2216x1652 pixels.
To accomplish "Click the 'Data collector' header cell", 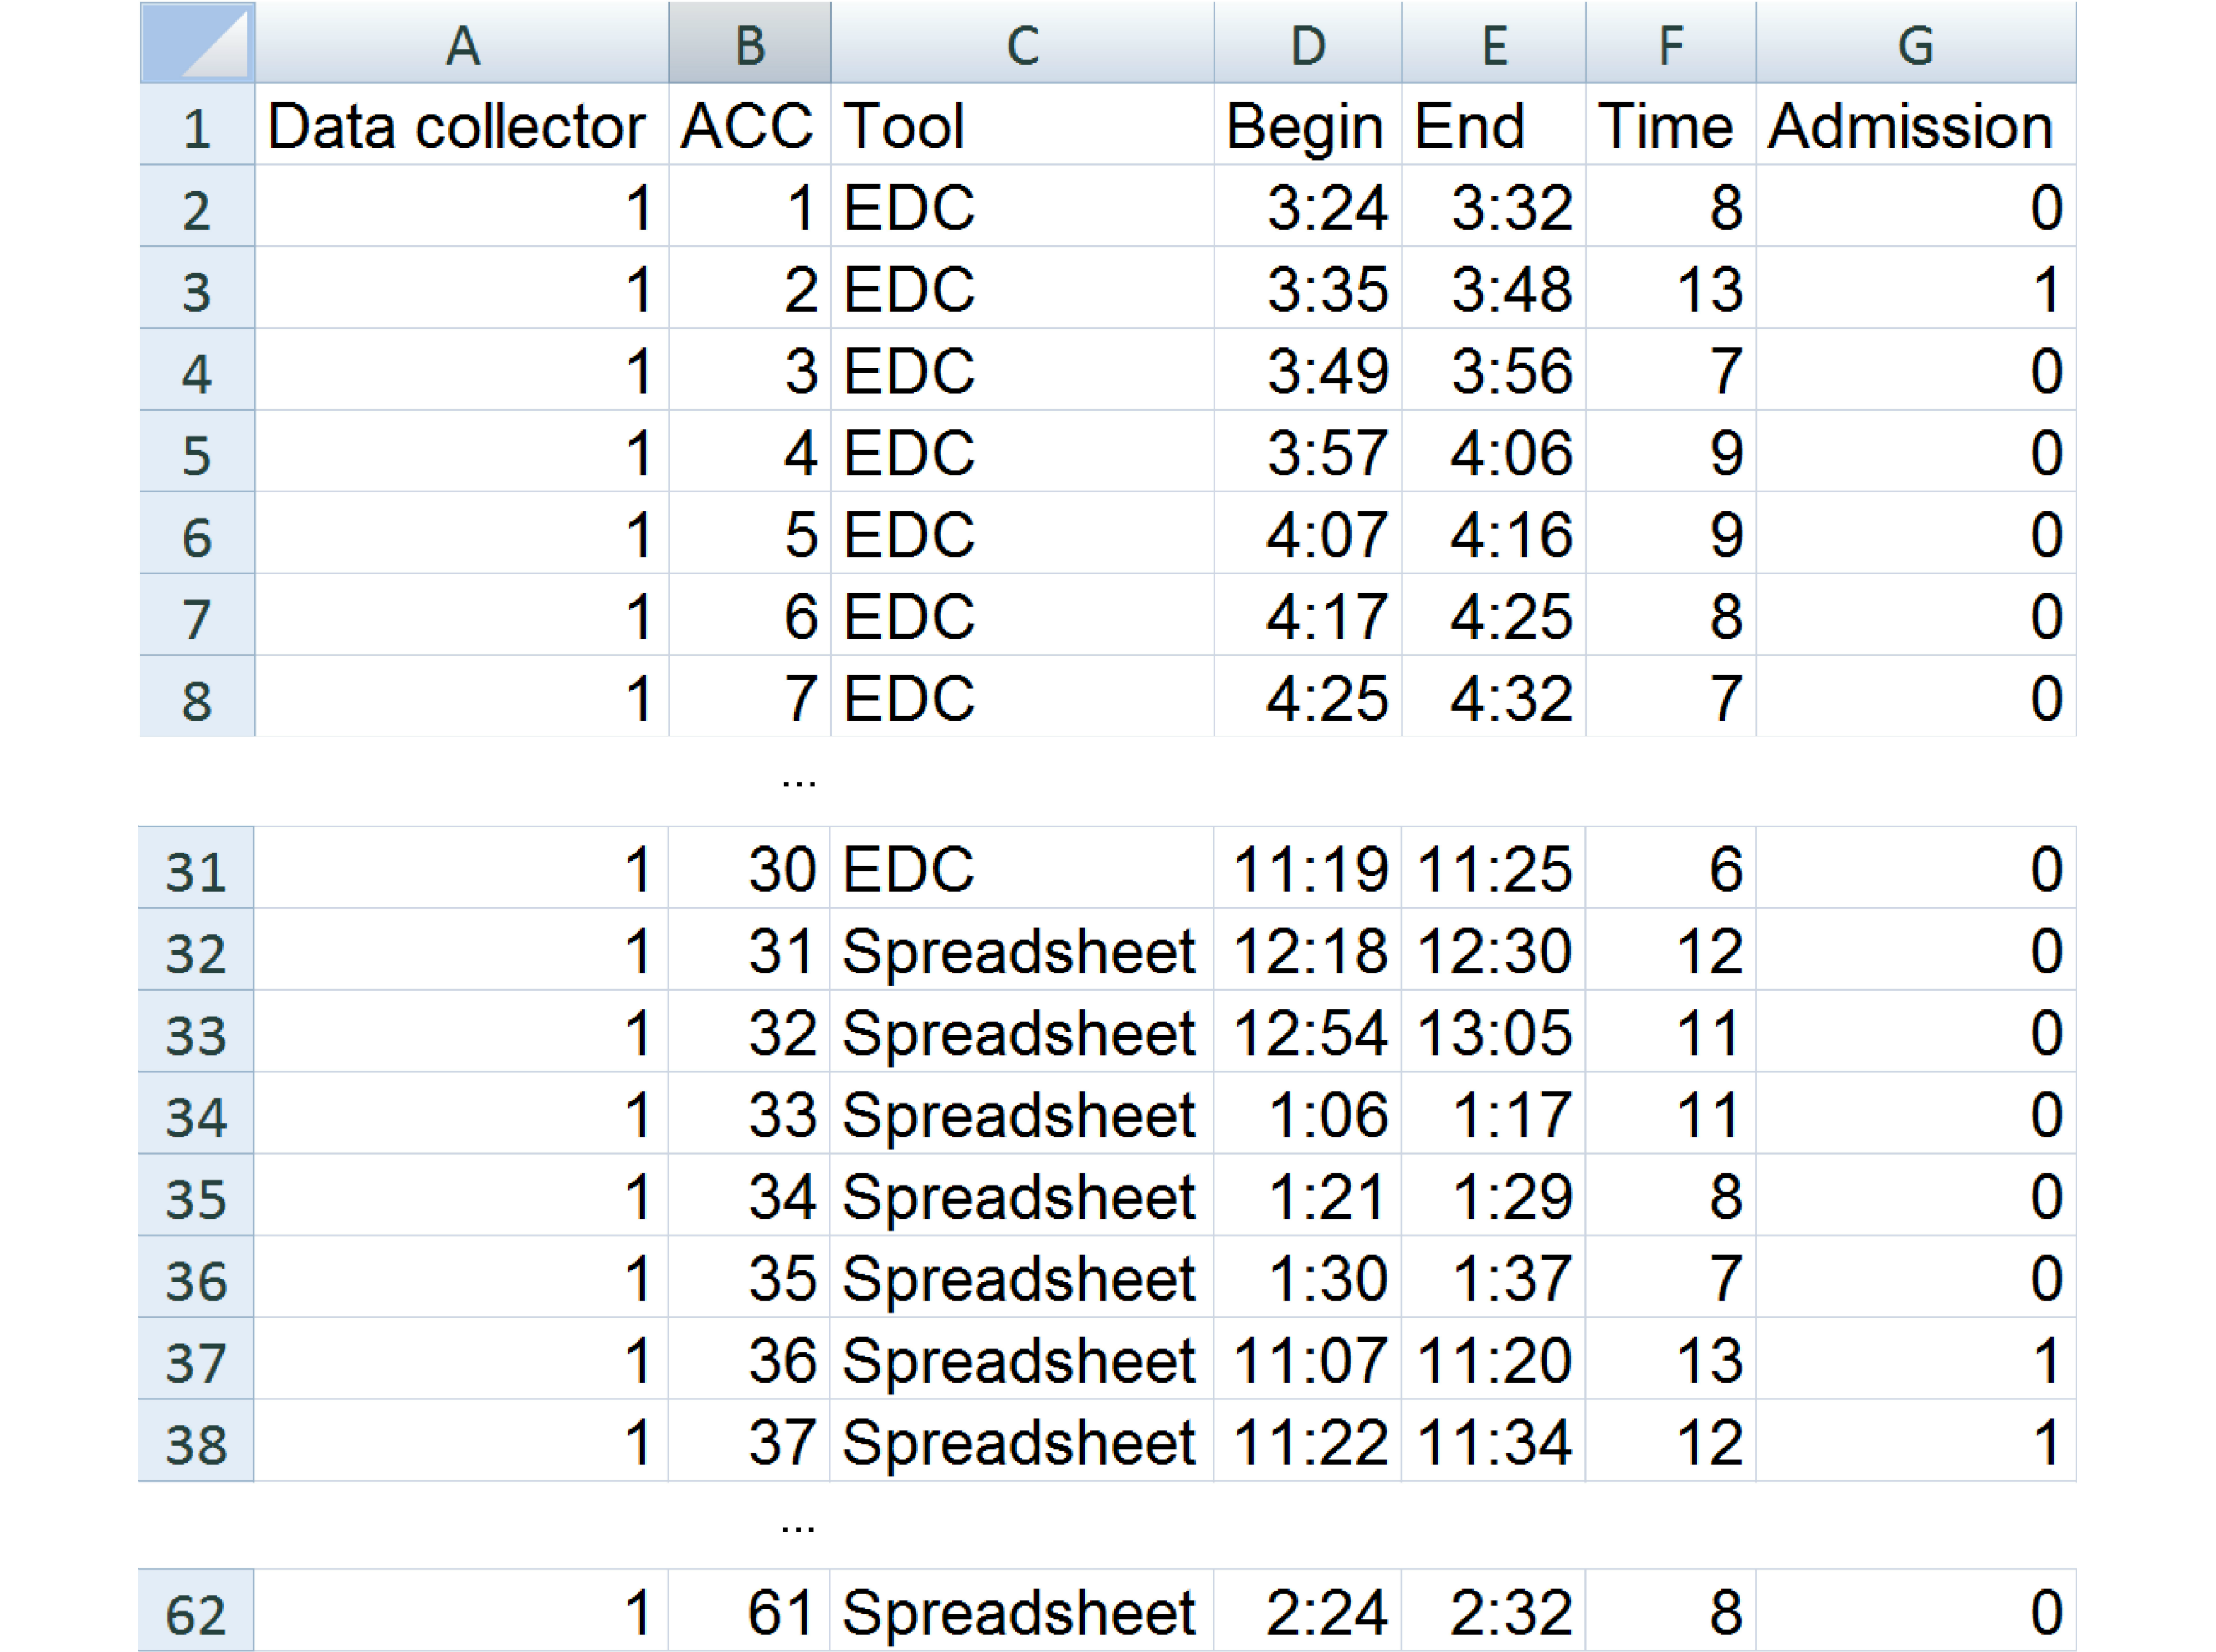I will coord(461,126).
